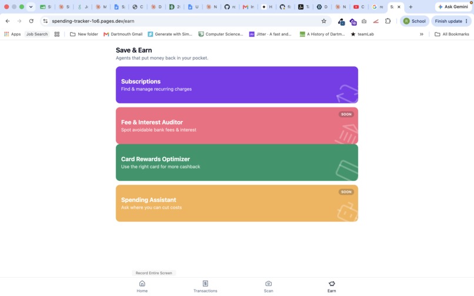Open the Jitter bookmark
The image size is (474, 296).
pyautogui.click(x=271, y=34)
